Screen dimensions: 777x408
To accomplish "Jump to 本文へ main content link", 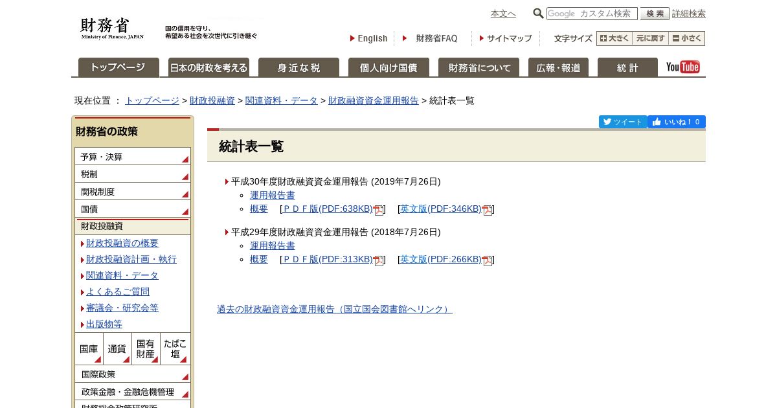I will [503, 14].
